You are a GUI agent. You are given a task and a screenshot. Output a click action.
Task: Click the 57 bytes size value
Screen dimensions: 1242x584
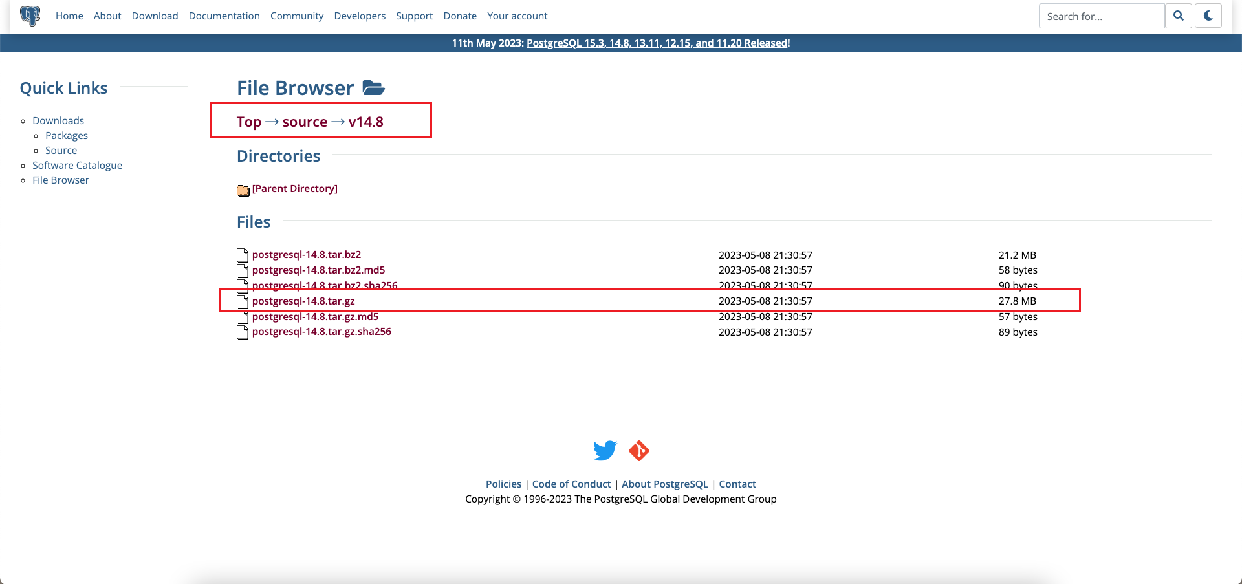(1018, 316)
